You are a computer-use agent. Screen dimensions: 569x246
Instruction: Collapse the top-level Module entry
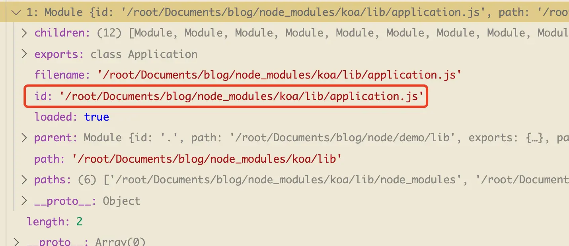[15, 12]
